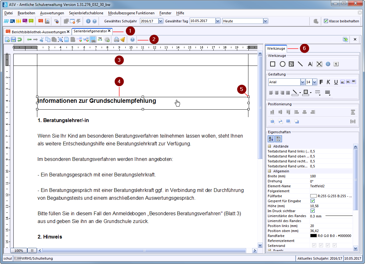Screen dimensions: 365x264
Task: Toggle the Im Druck sichtbar checkbox
Action: click(313, 211)
